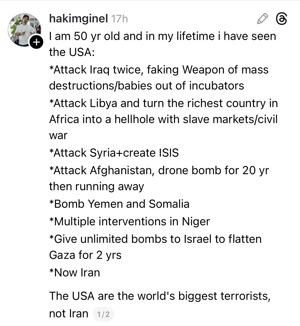Image resolution: width=300 pixels, height=326 pixels.
Task: Click the "Attack Syria+create ISIS" line
Action: 114,153
